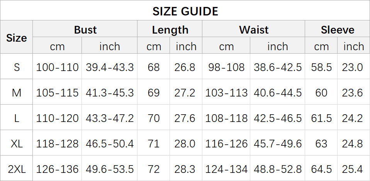This screenshot has width=370, height=181.
Task: Select the S size row label
Action: click(x=17, y=67)
